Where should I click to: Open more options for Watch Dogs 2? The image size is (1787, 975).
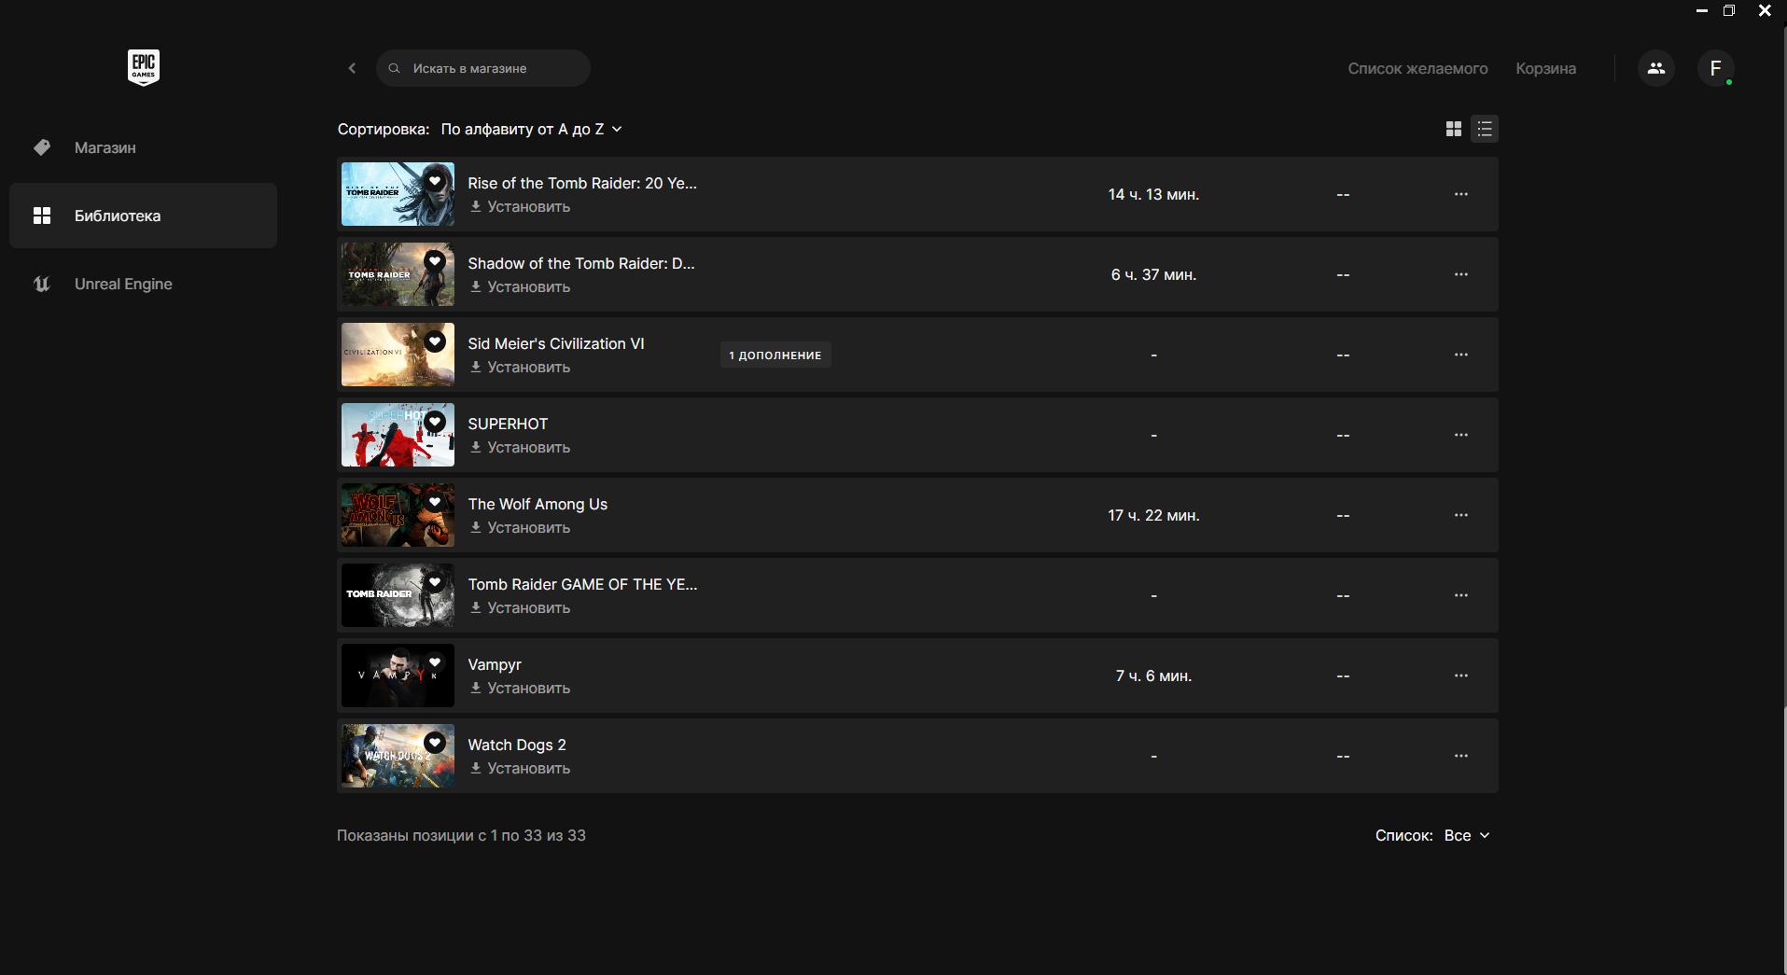(1460, 756)
